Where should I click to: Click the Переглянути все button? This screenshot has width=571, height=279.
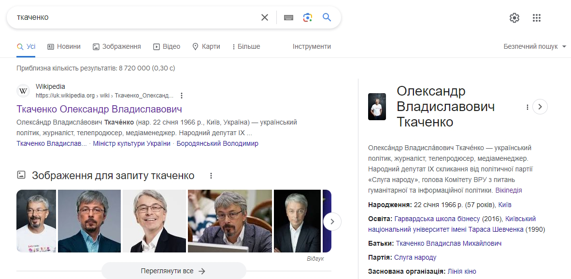(x=173, y=271)
